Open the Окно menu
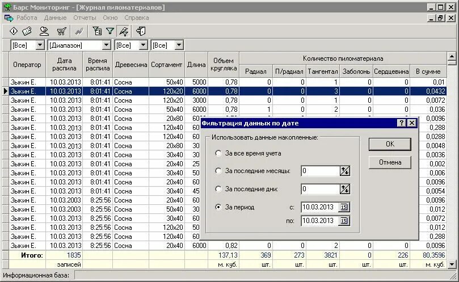Image resolution: width=459 pixels, height=282 pixels. click(x=110, y=18)
